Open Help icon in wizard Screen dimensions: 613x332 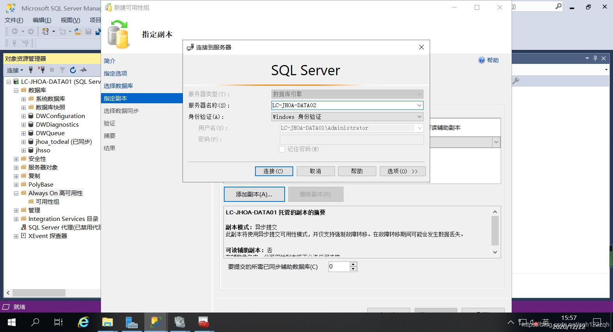(482, 60)
